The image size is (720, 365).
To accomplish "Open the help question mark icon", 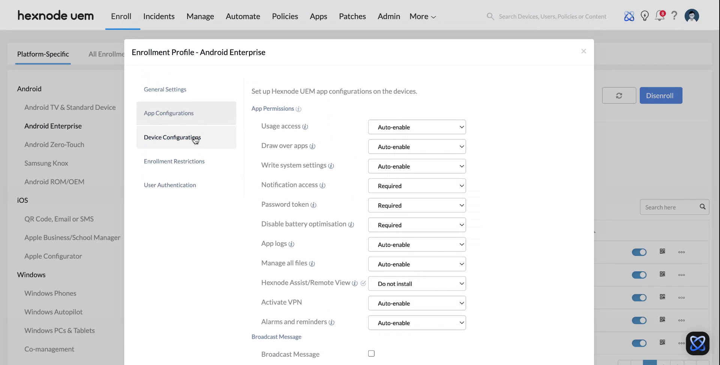I will [674, 16].
